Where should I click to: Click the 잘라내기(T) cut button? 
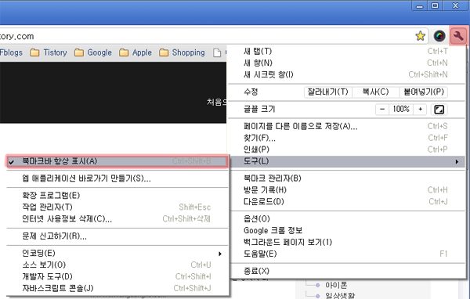tap(328, 92)
